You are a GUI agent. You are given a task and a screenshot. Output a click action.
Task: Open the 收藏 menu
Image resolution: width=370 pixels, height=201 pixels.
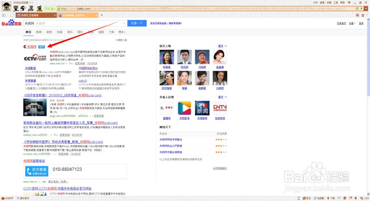pos(329,3)
